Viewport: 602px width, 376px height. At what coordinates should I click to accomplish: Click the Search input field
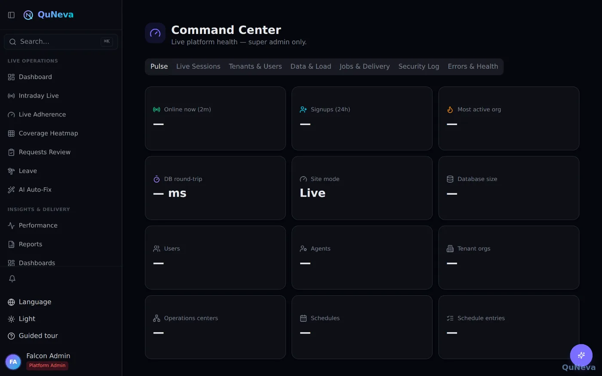[61, 42]
